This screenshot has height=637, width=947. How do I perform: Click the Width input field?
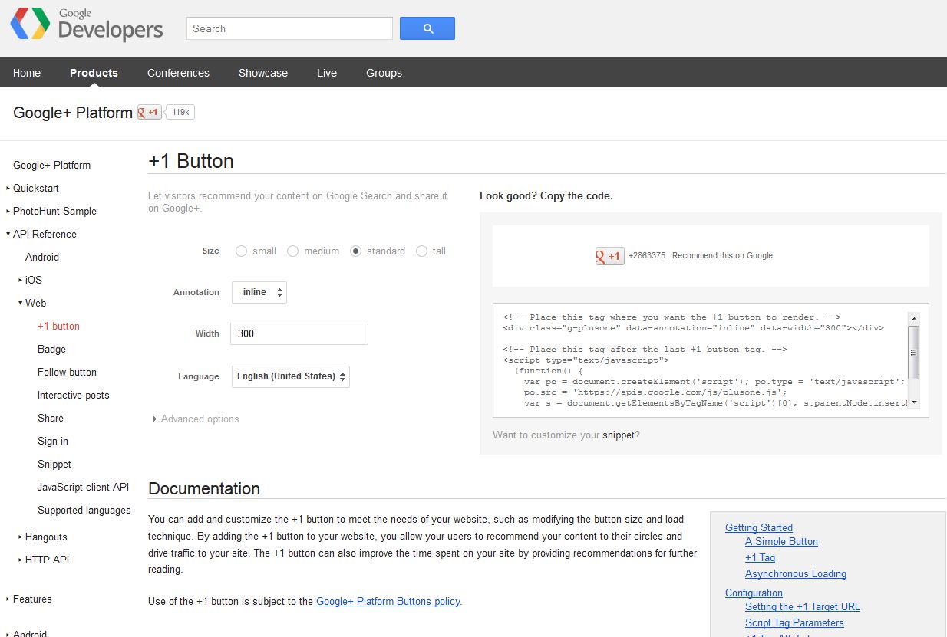299,333
